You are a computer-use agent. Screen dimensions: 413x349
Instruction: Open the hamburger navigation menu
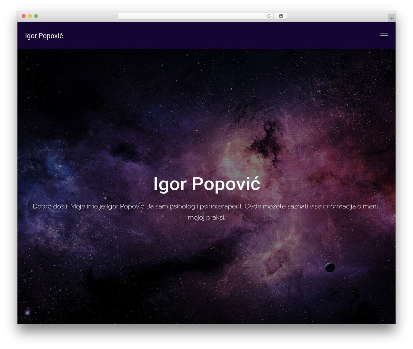[x=384, y=36]
